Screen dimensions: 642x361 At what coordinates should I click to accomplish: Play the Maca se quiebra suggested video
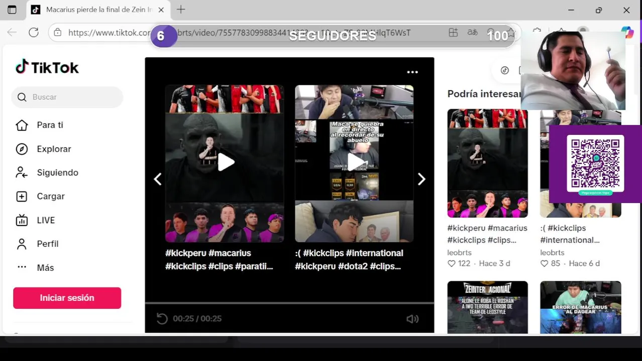tap(354, 163)
